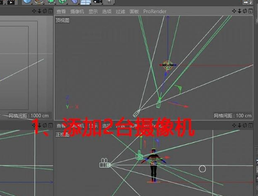Open the spline pen tool icon
This screenshot has width=258, height=196.
[x=39, y=2]
